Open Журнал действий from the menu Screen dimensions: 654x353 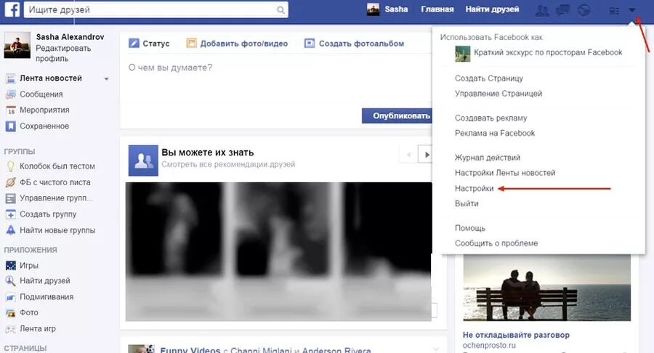pyautogui.click(x=487, y=158)
